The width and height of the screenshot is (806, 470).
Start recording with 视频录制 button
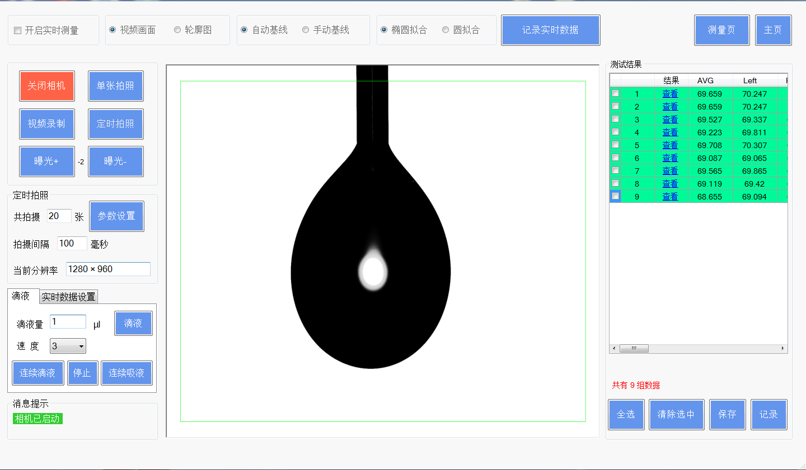click(x=47, y=124)
